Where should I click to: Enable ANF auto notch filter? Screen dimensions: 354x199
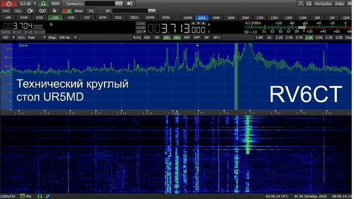[187, 38]
